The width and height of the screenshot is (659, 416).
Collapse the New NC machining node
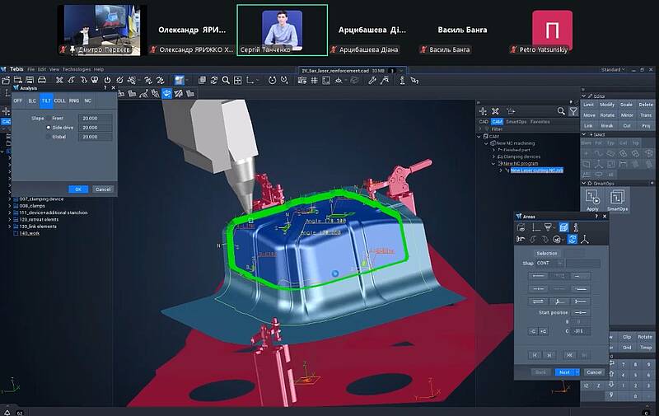(x=486, y=143)
